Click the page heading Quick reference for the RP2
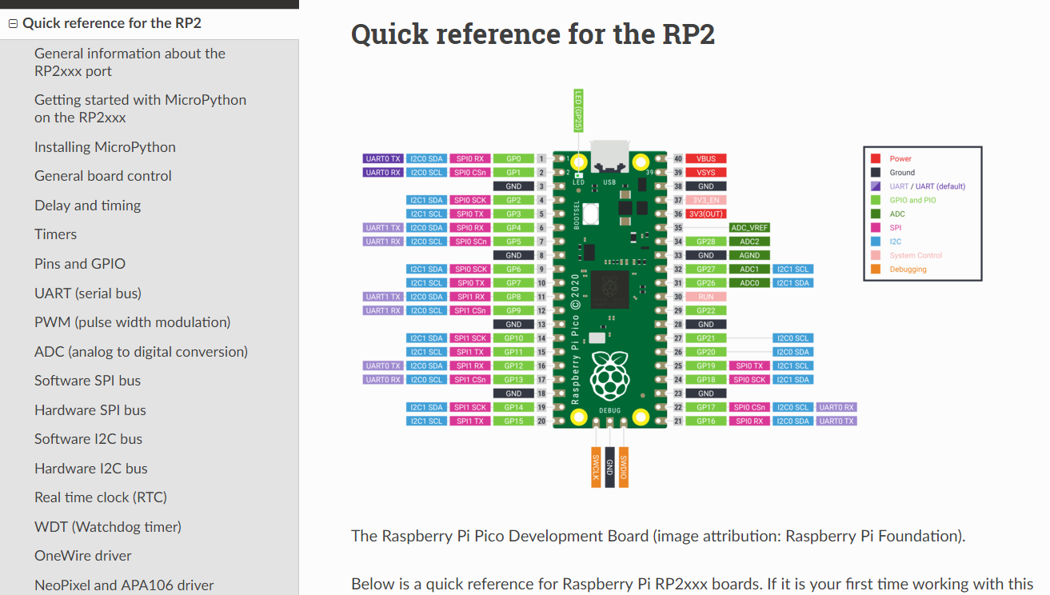 pyautogui.click(x=533, y=34)
